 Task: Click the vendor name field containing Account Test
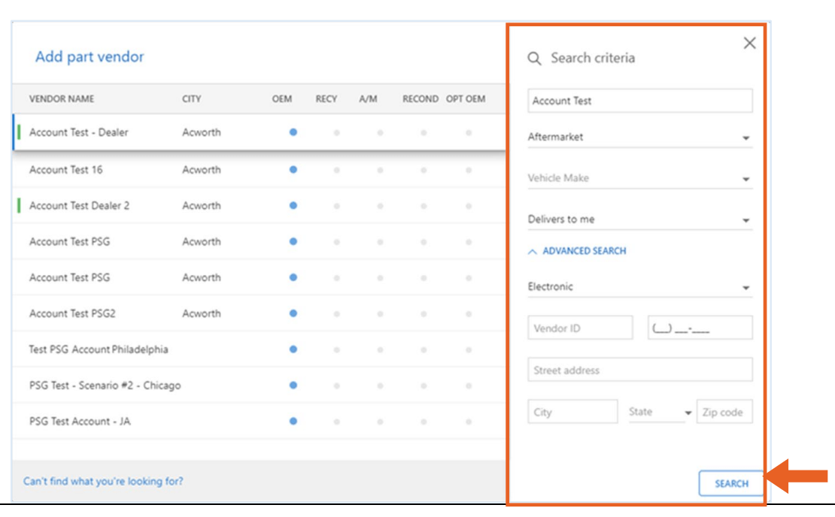[x=639, y=101]
